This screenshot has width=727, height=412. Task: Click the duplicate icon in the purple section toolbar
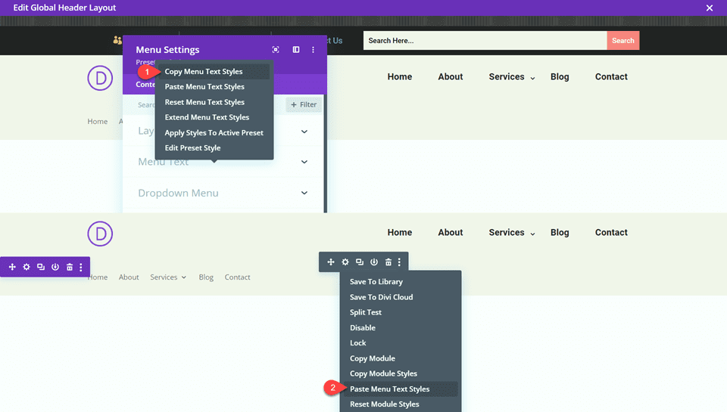pyautogui.click(x=41, y=267)
